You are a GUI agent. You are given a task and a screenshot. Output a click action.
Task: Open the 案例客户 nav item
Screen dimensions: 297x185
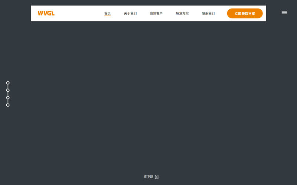point(156,13)
